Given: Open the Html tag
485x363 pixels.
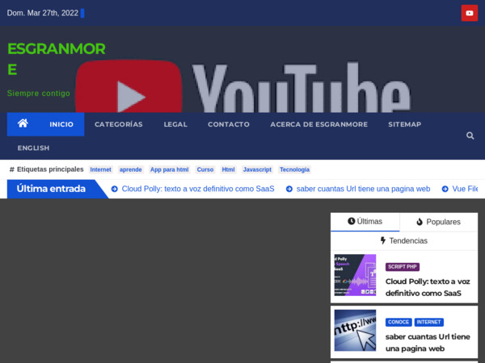Looking at the screenshot, I should point(228,169).
